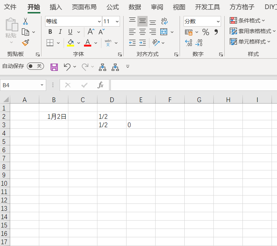
Task: Select the Format Painter brush
Action: click(x=25, y=43)
